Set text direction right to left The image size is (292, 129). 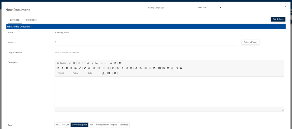141,68
